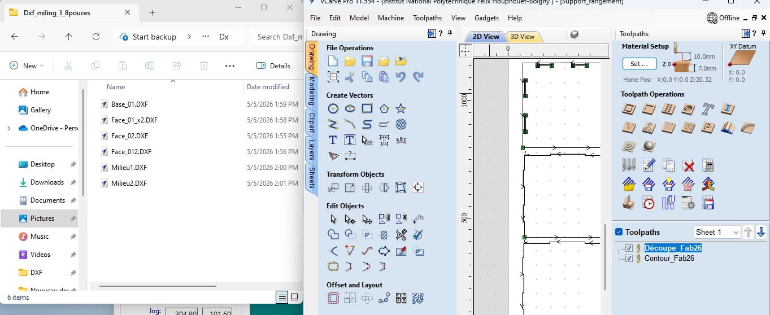Switch to the Modeling side tab
The height and width of the screenshot is (315, 770).
click(x=312, y=91)
